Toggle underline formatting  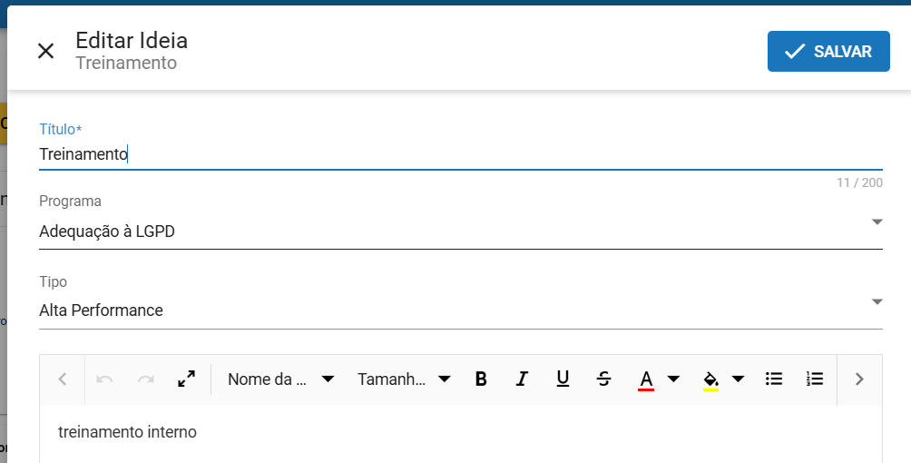(x=563, y=379)
